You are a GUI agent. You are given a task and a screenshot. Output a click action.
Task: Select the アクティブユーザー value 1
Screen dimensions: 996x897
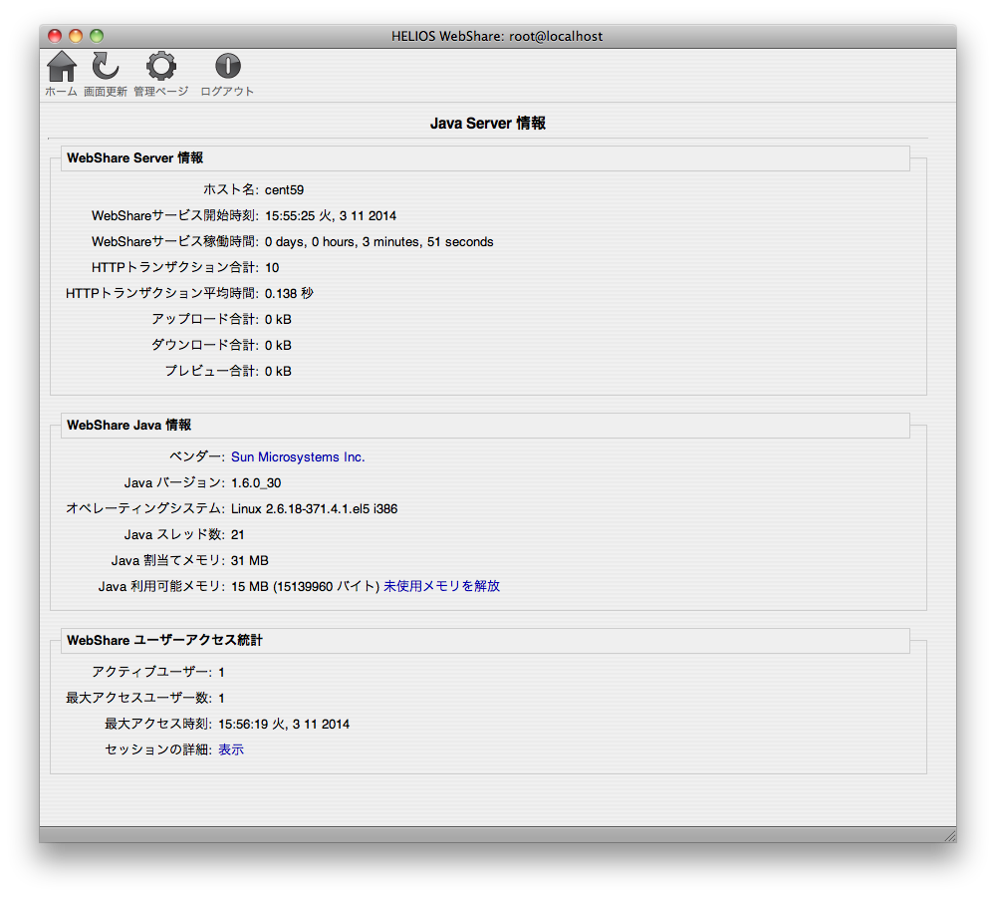coord(222,673)
